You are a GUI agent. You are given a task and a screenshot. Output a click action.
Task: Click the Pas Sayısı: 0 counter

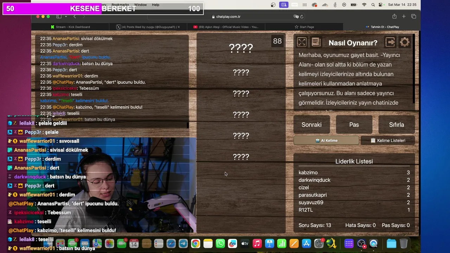pos(396,225)
